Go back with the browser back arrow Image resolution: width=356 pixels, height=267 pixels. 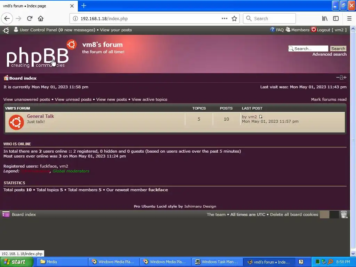(x=7, y=18)
